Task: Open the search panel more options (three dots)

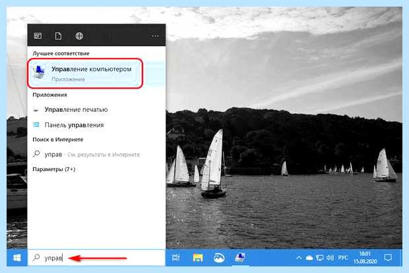Action: point(155,36)
